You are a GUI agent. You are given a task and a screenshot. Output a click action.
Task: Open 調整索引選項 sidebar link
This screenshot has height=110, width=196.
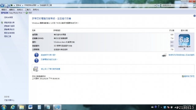tap(9, 26)
